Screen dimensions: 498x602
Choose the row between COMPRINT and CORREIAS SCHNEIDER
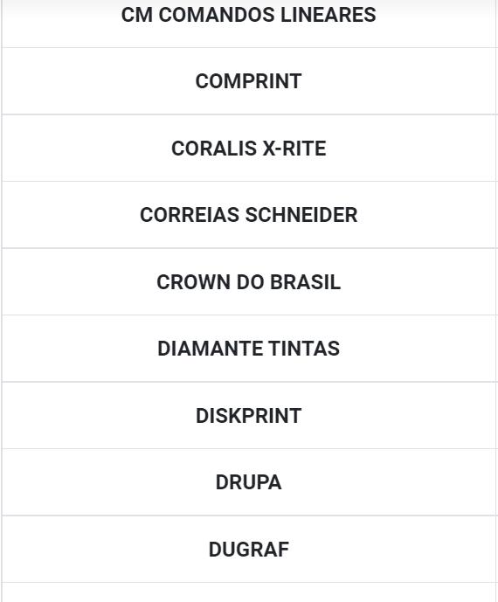pyautogui.click(x=249, y=149)
